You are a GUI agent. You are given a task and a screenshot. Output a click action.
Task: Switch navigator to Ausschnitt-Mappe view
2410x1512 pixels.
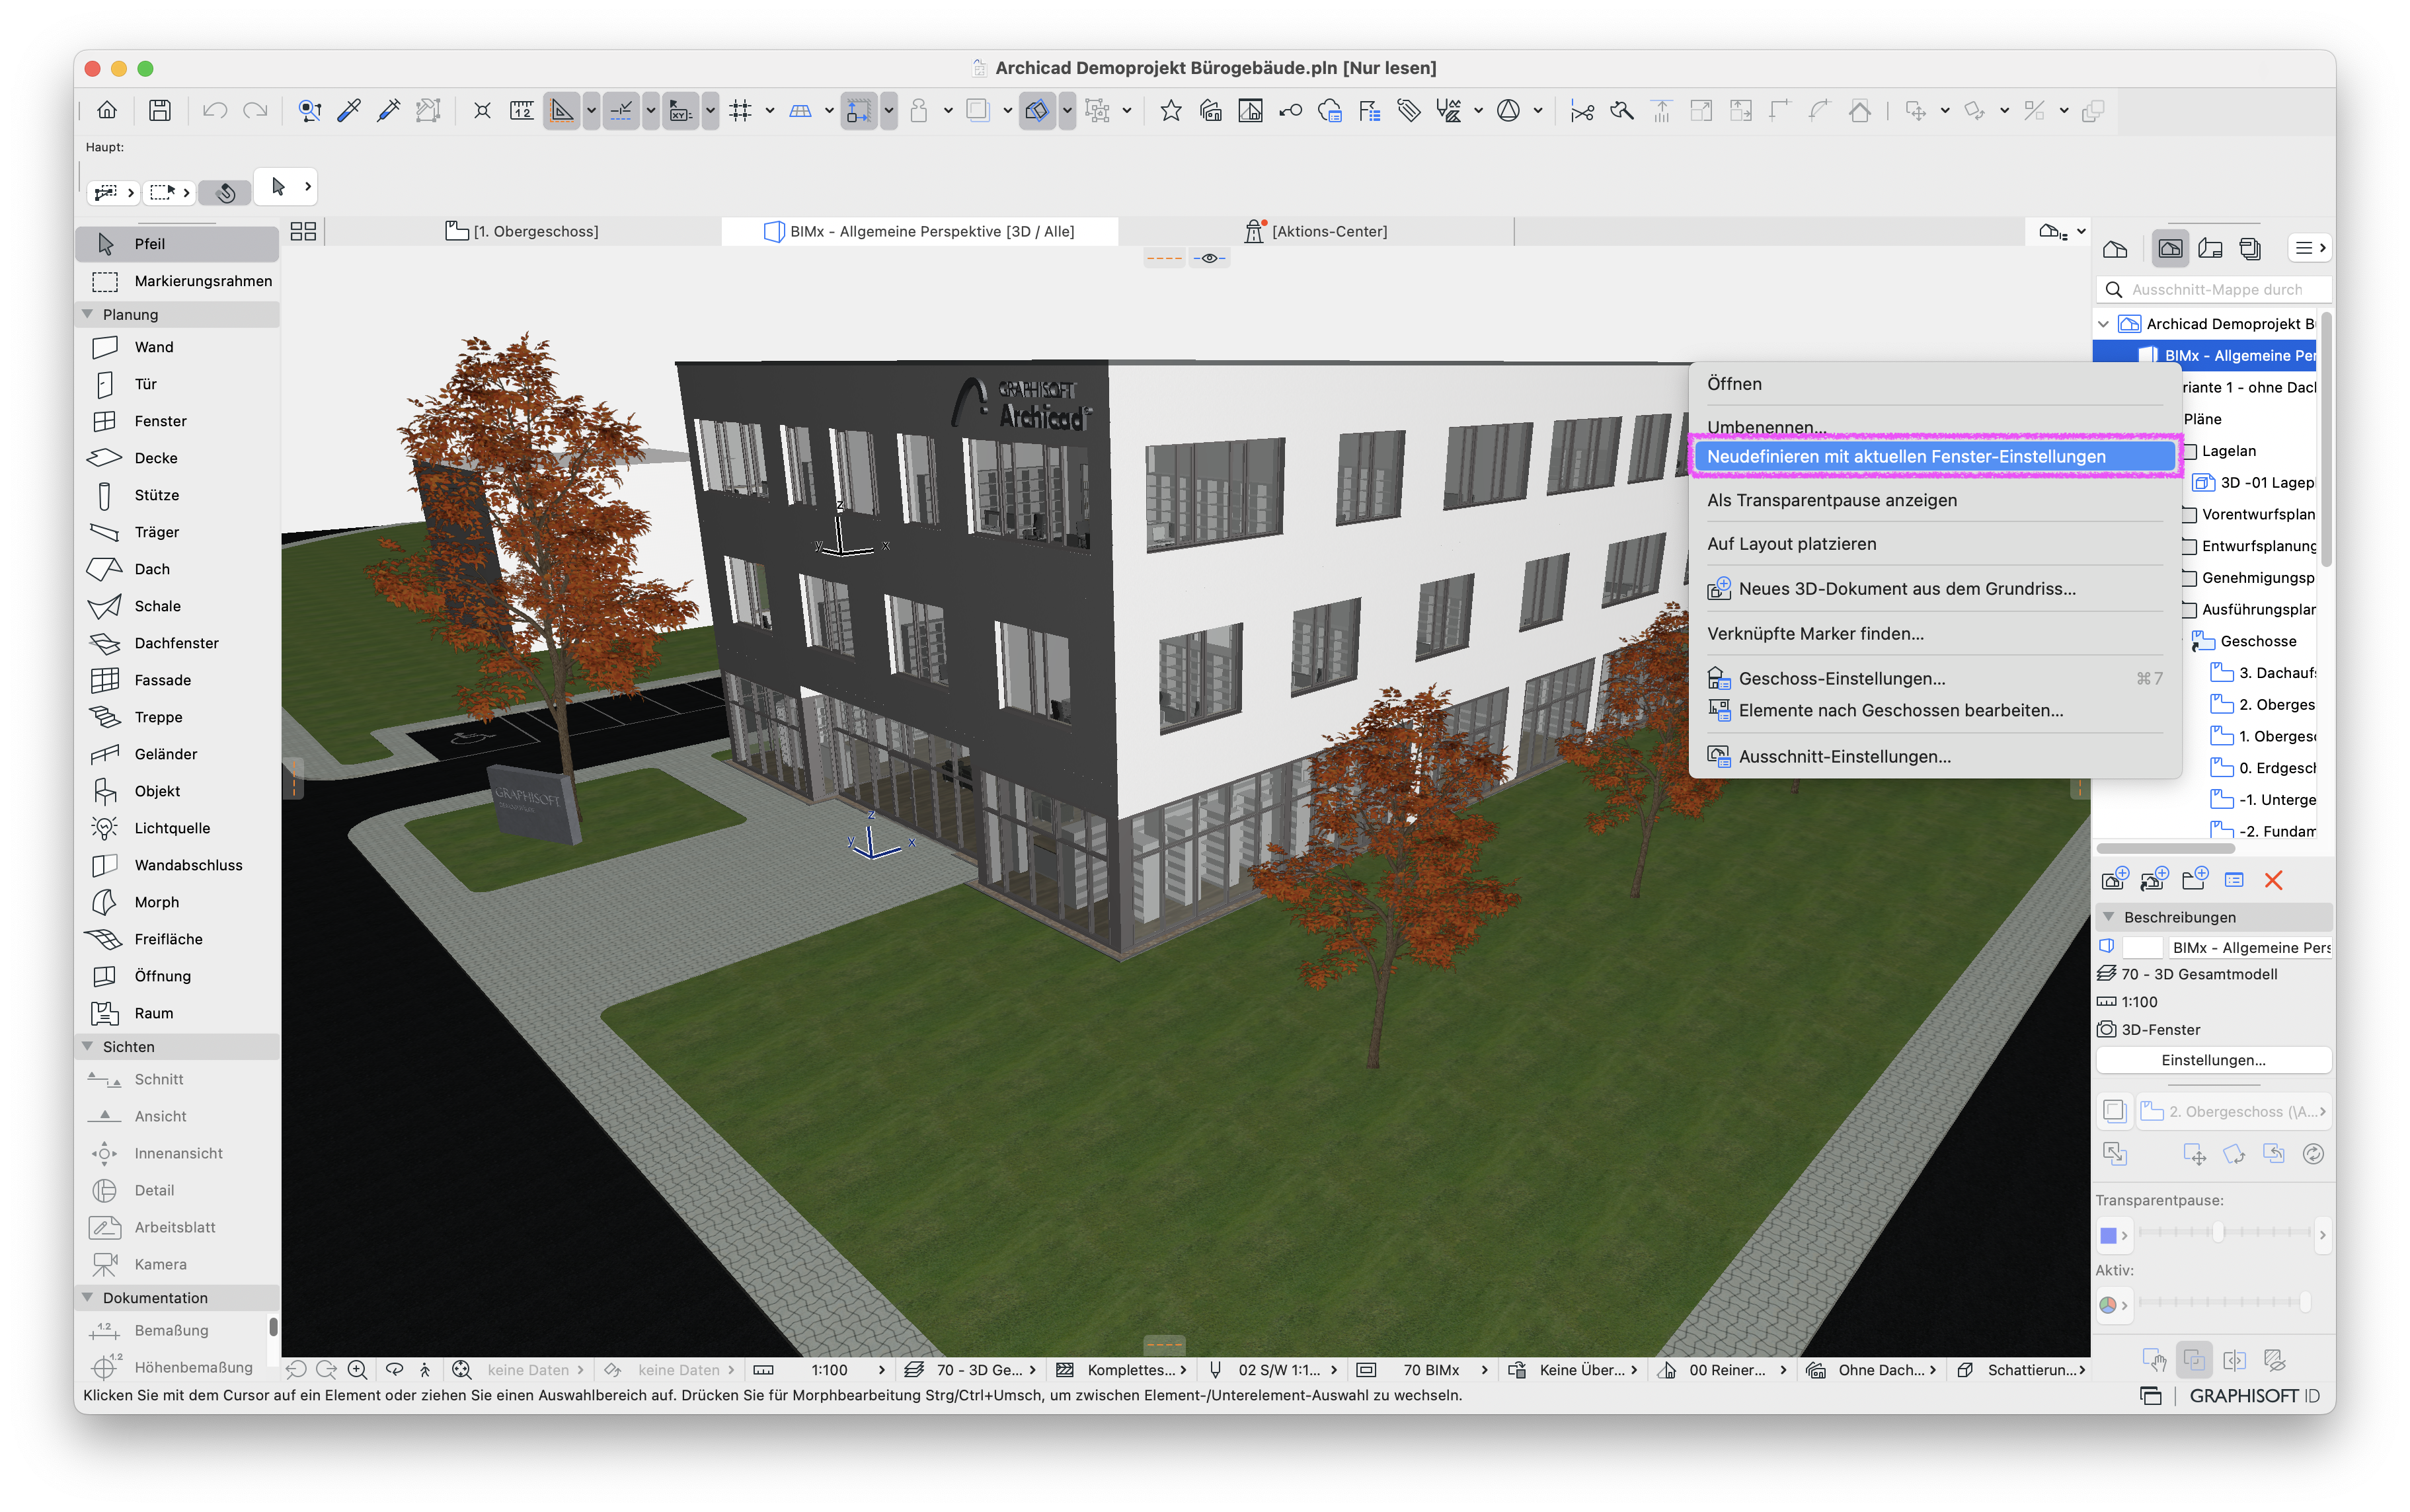[x=2170, y=248]
